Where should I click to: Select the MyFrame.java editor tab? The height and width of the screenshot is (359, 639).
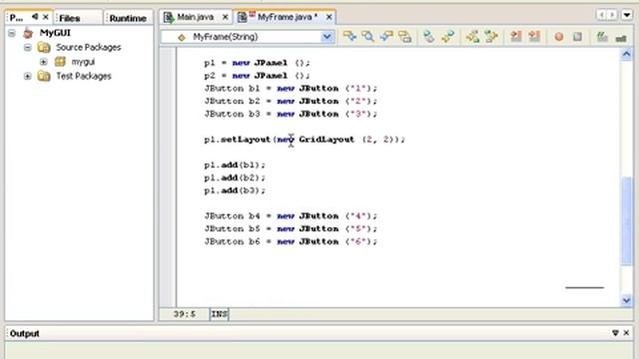[288, 17]
